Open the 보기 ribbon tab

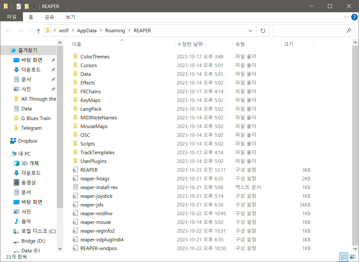tap(70, 17)
